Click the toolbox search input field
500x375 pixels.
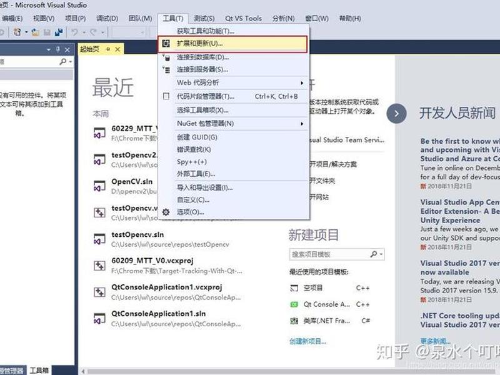point(29,61)
